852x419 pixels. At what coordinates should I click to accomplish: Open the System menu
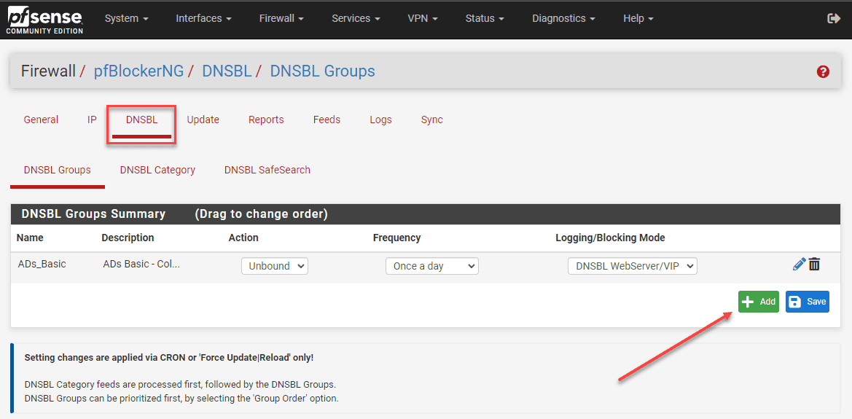click(x=127, y=18)
